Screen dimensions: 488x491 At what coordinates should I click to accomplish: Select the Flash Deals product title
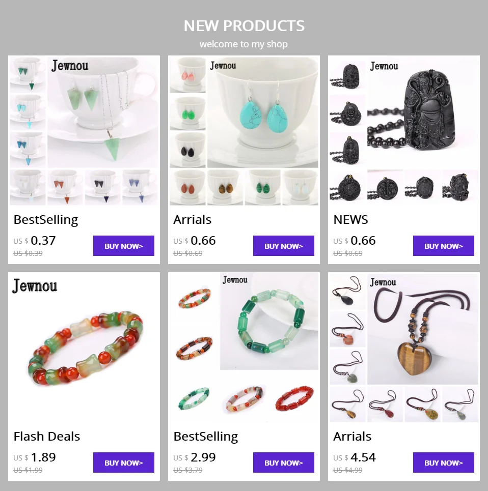click(47, 436)
